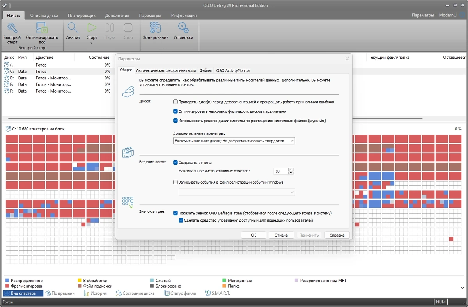The width and height of the screenshot is (468, 307).
Task: Click Применить button
Action: 309,235
